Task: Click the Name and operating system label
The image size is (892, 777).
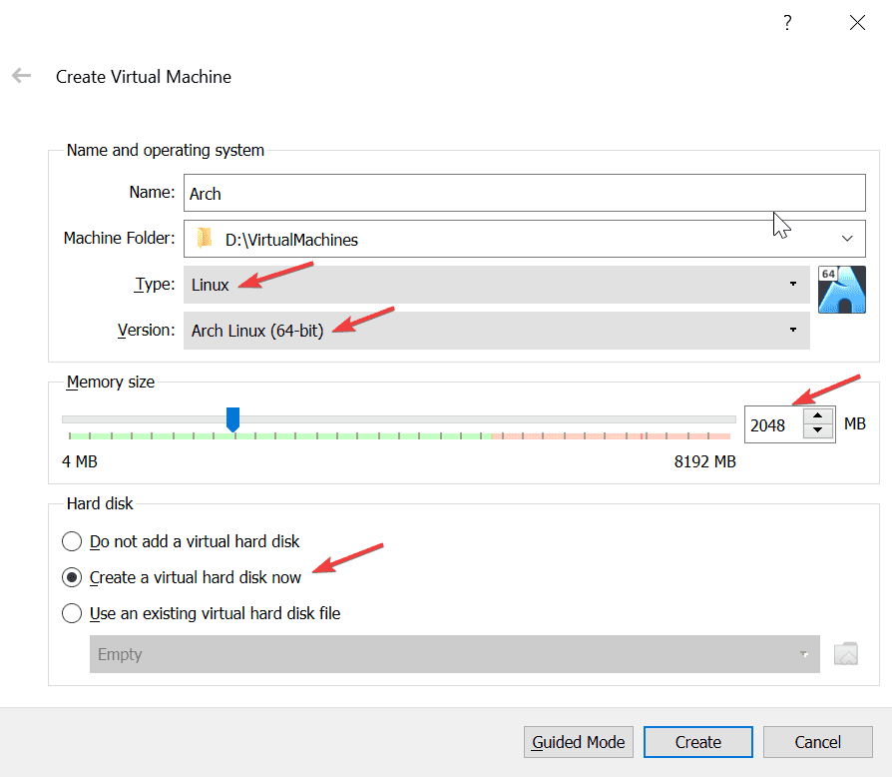Action: coord(165,150)
